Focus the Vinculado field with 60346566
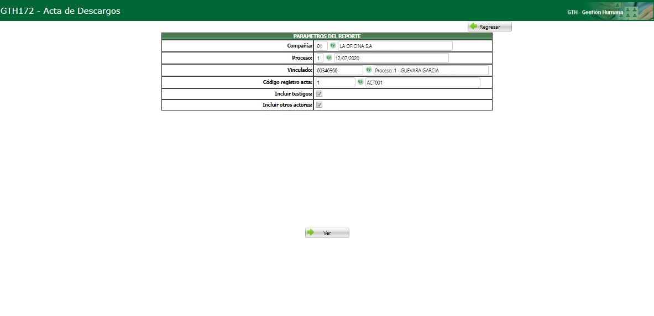 [339, 70]
